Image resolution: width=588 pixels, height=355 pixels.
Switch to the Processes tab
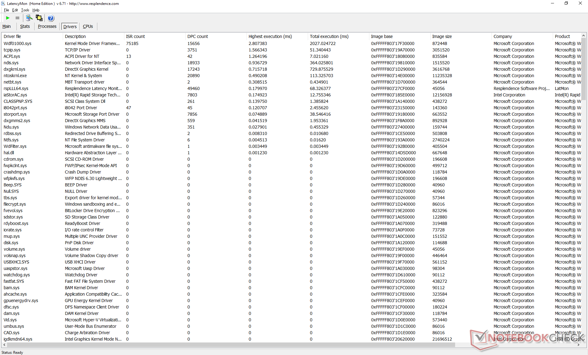click(47, 27)
